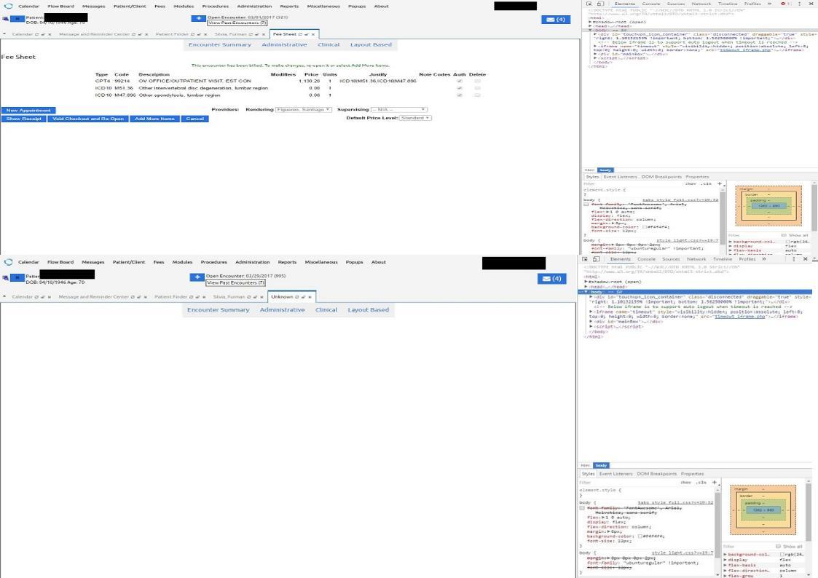Click the blue plus encounter button, lower screenshot
Screen dimensions: 818x578
(x=197, y=277)
